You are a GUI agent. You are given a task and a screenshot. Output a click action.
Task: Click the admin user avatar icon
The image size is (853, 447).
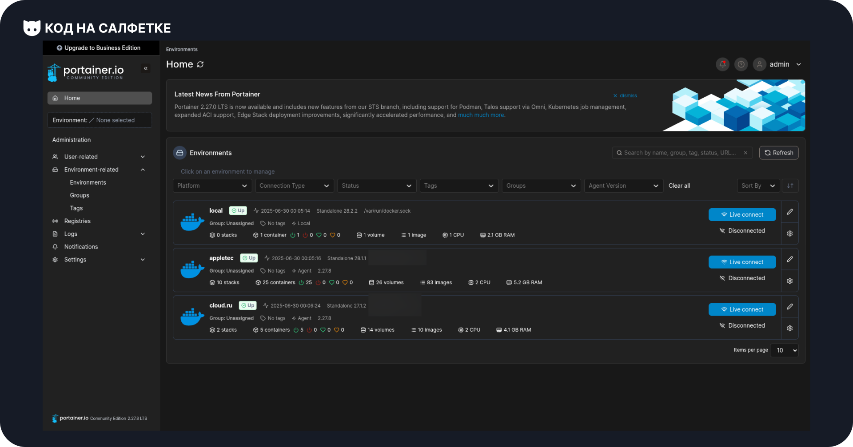760,64
